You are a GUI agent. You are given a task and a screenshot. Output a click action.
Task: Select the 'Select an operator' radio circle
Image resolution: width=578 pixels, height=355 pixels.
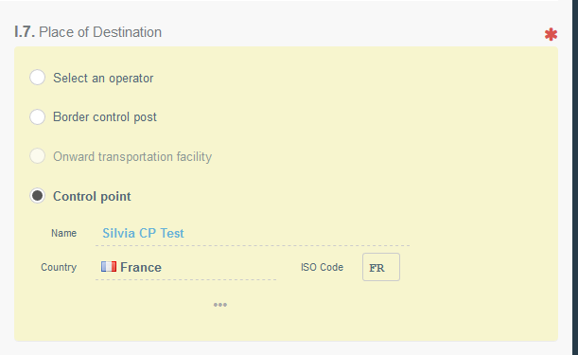pos(37,78)
